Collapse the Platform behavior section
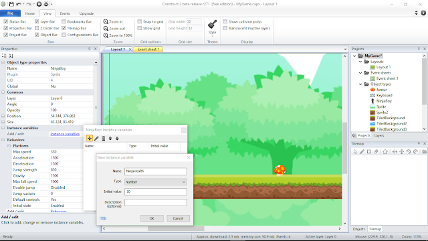 (9, 146)
